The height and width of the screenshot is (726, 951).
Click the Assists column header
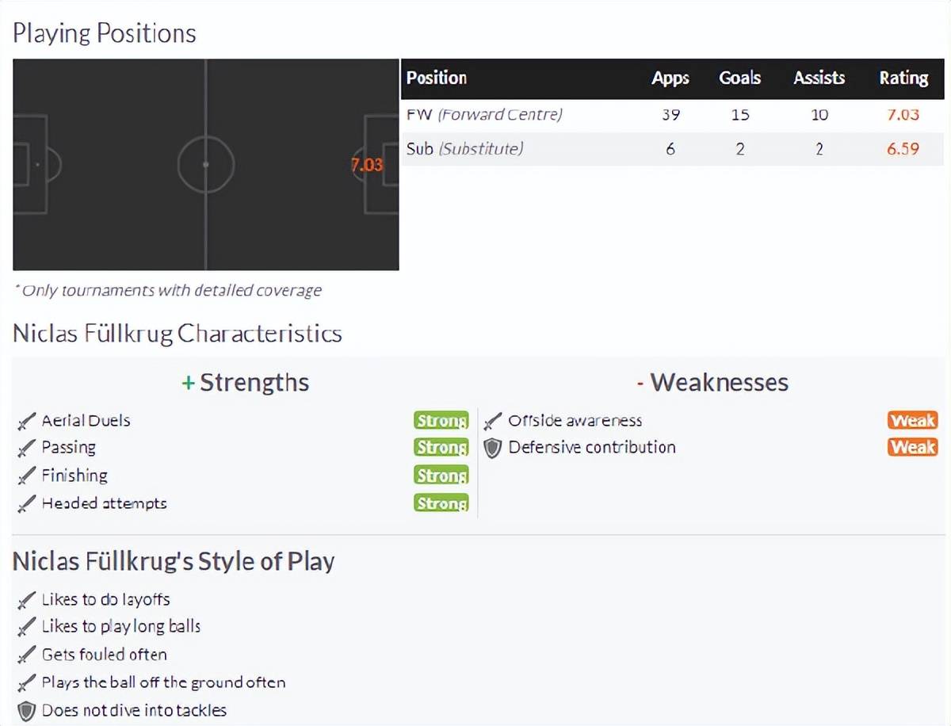(819, 78)
